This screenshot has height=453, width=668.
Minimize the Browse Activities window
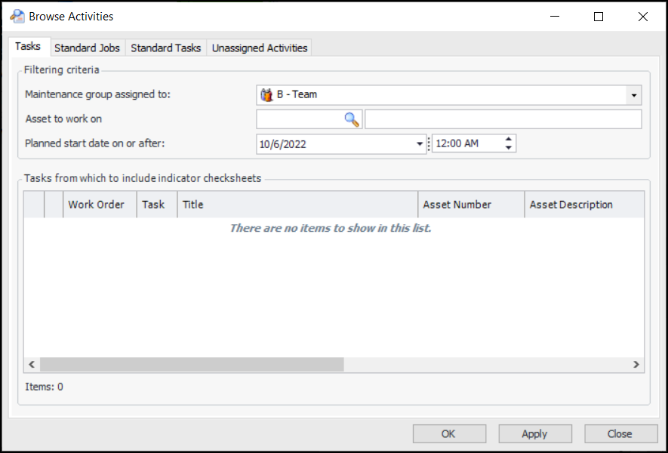click(x=554, y=17)
